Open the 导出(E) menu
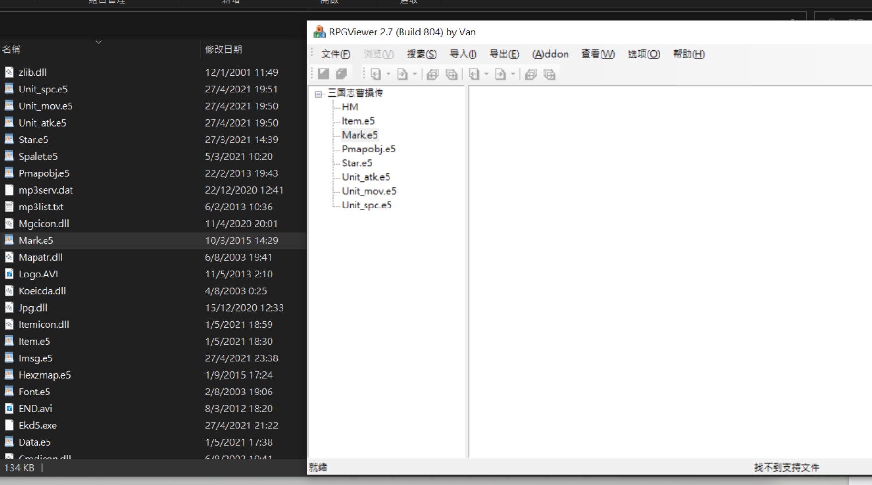The image size is (872, 485). (x=504, y=54)
